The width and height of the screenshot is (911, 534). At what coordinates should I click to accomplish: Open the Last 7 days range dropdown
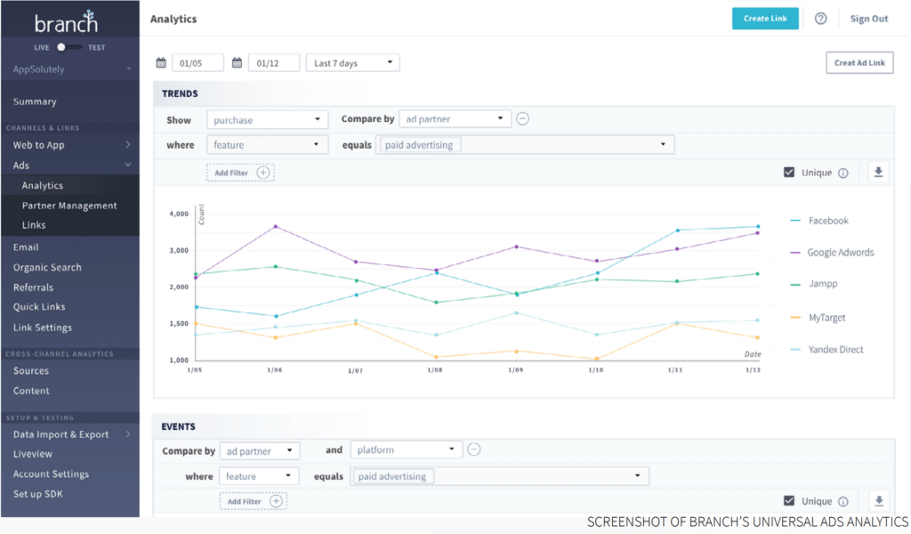point(352,63)
